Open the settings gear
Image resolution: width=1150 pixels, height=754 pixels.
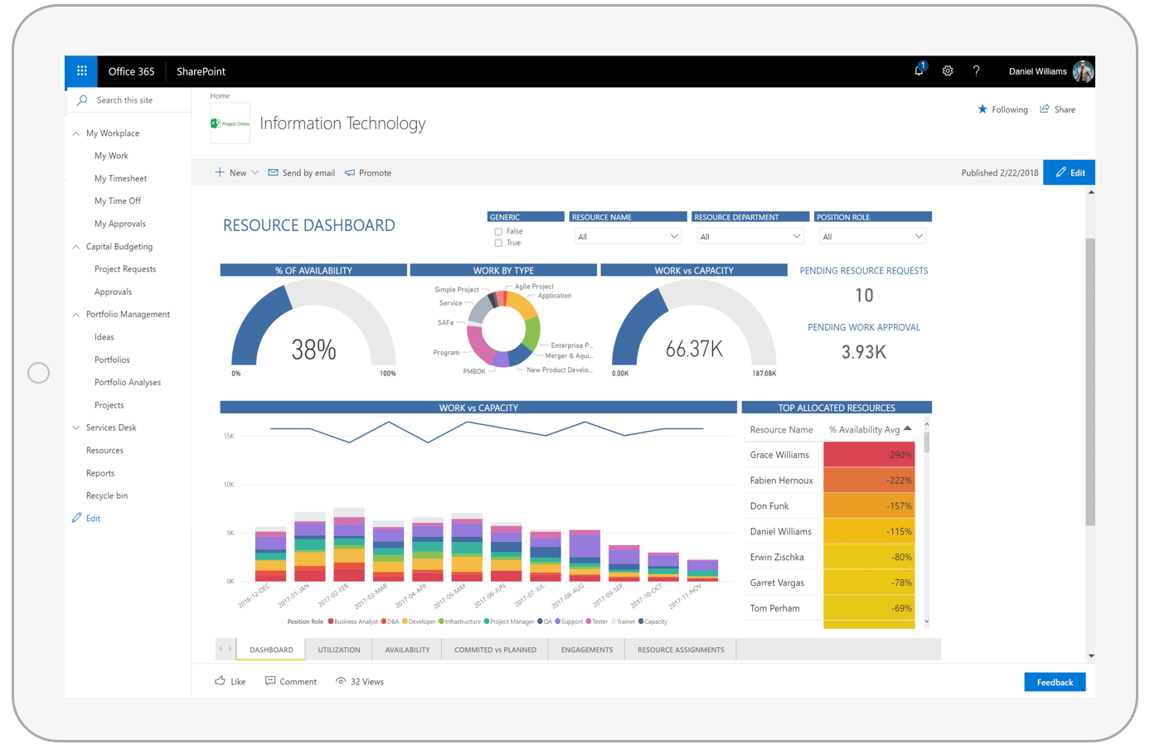coord(948,71)
